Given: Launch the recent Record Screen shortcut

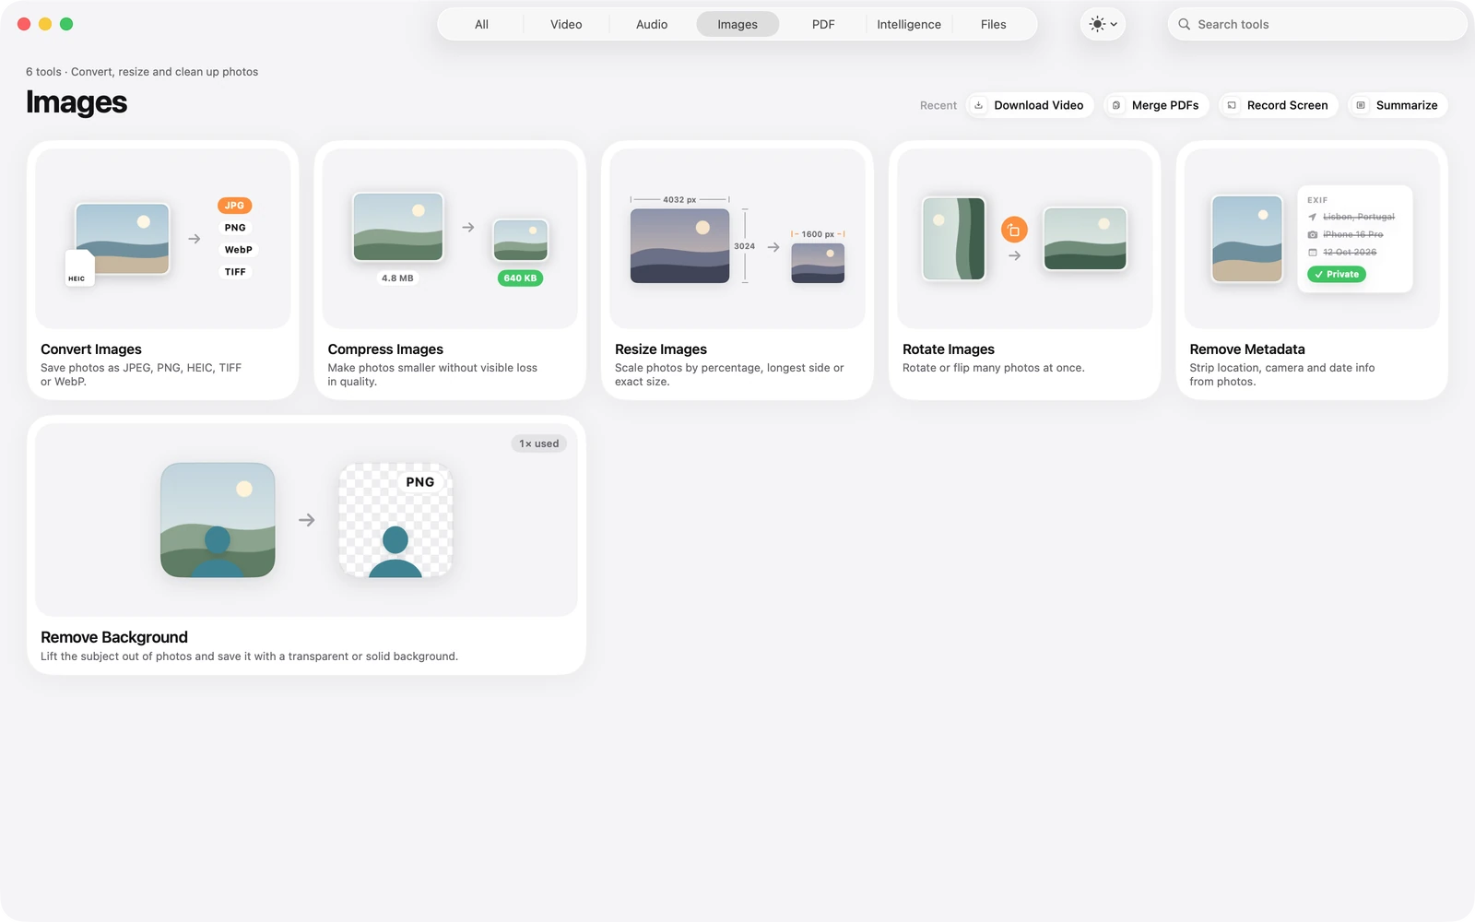Looking at the screenshot, I should click(x=1278, y=105).
